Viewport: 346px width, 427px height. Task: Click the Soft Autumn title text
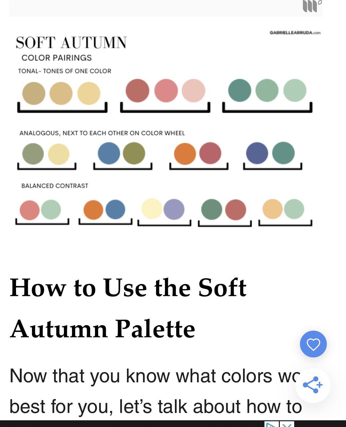coord(71,43)
